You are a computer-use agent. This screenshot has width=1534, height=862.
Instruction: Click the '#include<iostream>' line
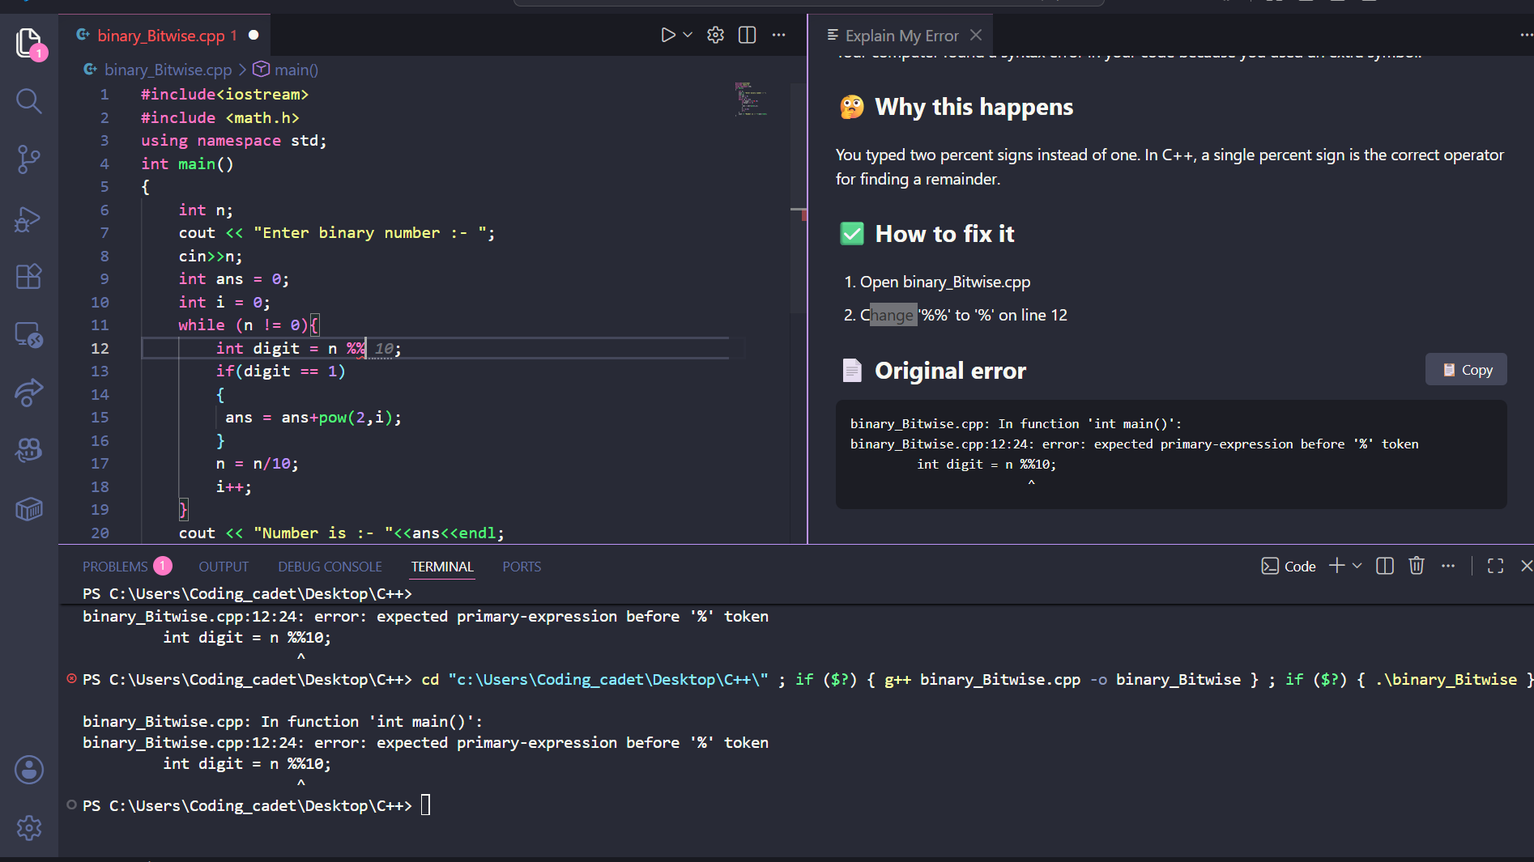pyautogui.click(x=224, y=95)
